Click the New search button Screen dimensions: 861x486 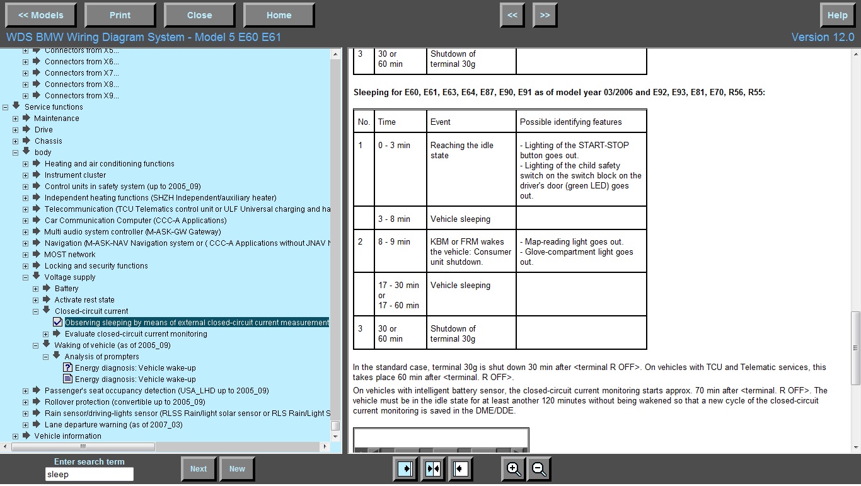[x=237, y=468]
